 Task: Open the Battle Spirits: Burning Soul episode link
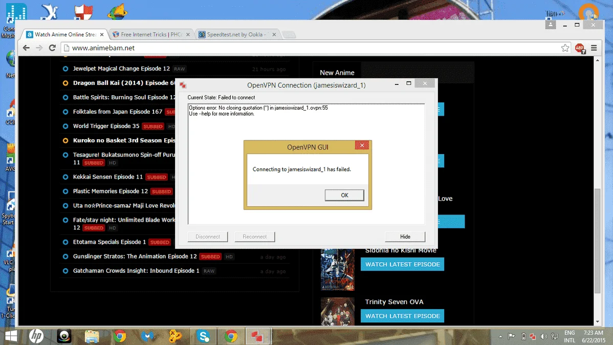tap(124, 97)
